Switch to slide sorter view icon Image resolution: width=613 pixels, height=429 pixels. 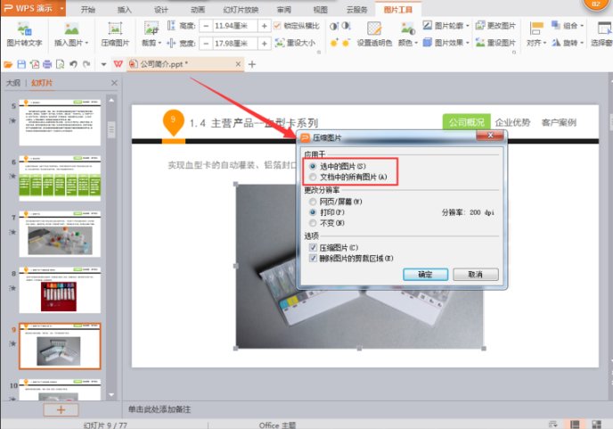click(597, 424)
